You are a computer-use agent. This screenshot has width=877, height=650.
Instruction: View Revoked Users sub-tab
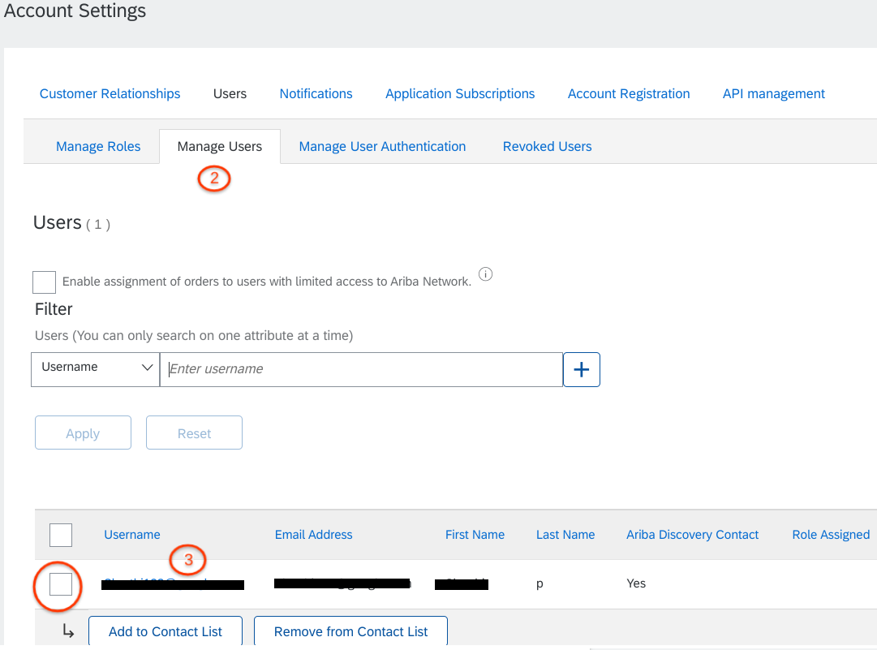tap(547, 146)
